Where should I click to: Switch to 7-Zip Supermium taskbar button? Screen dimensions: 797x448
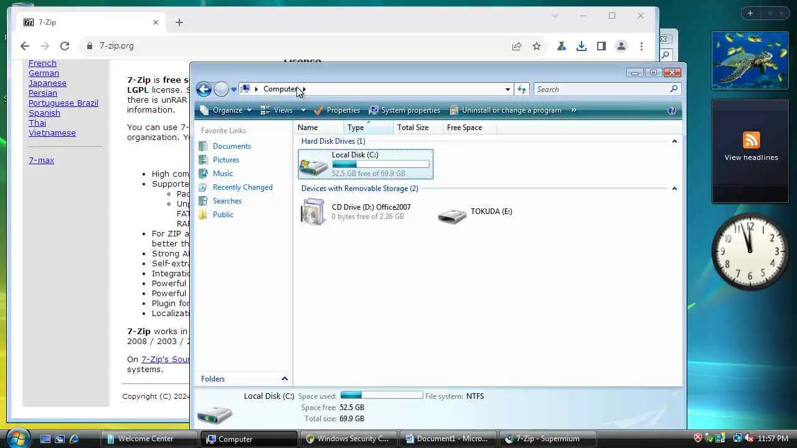548,439
